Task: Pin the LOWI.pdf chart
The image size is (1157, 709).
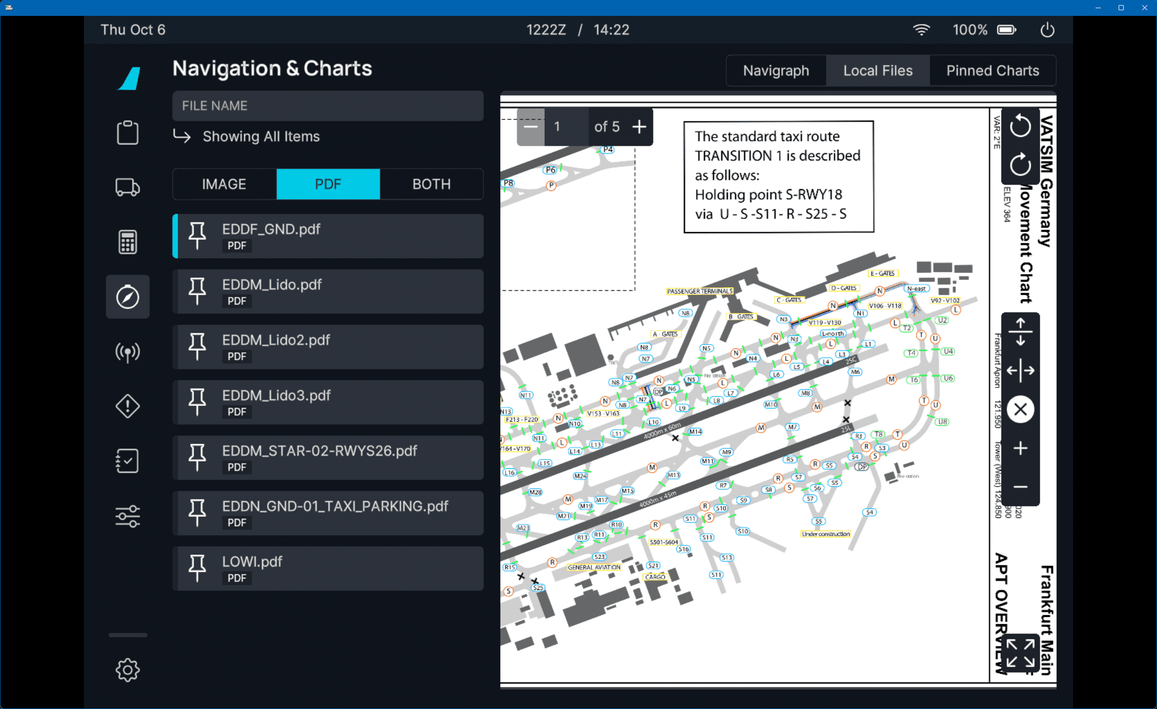Action: click(196, 567)
